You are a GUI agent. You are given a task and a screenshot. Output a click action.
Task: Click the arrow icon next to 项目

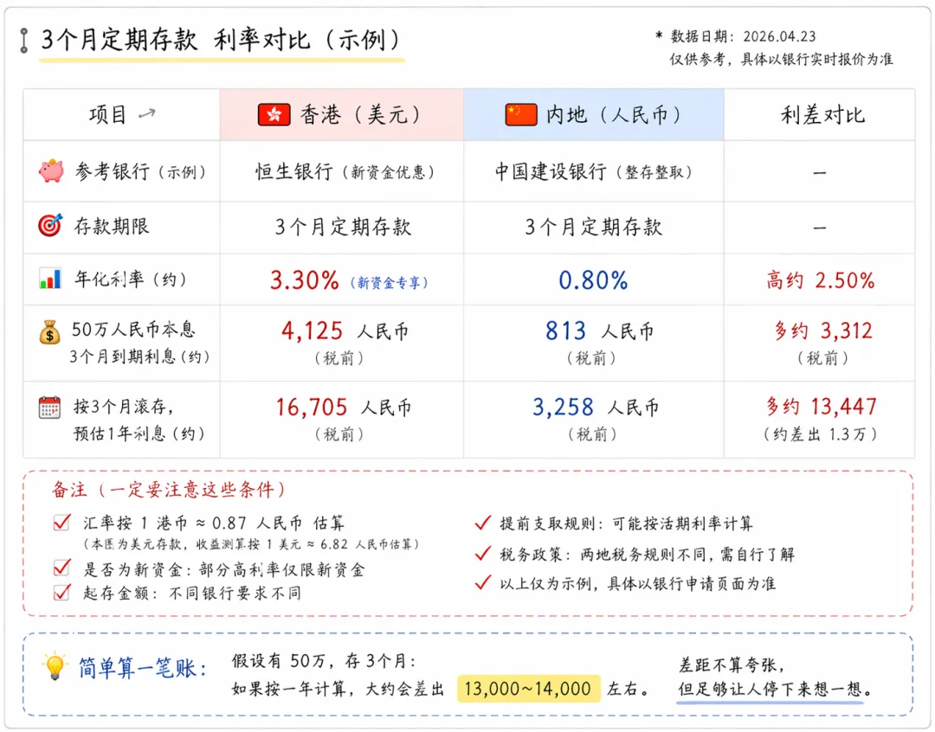point(146,113)
